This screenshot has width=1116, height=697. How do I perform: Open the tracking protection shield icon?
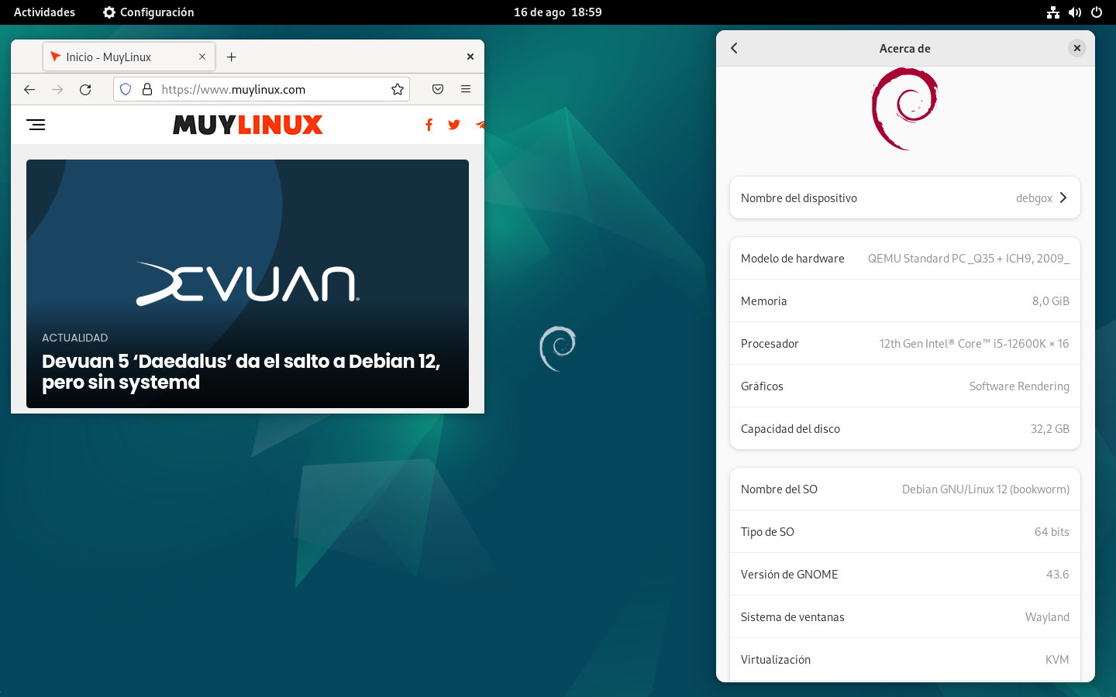coord(126,89)
